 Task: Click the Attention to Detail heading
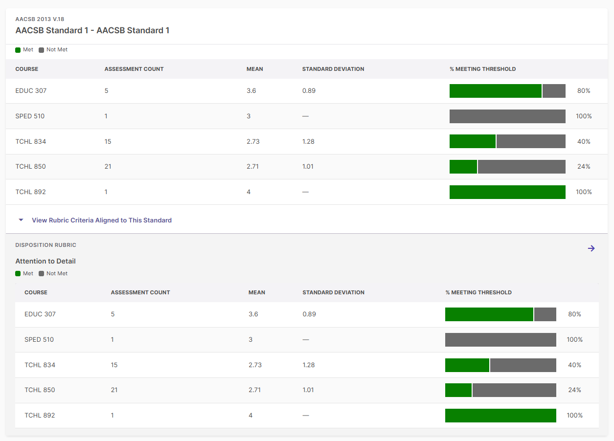(x=45, y=261)
